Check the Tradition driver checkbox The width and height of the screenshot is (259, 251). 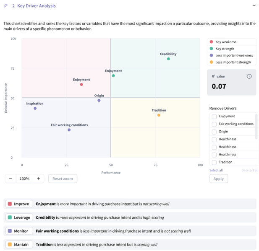[x=214, y=163]
